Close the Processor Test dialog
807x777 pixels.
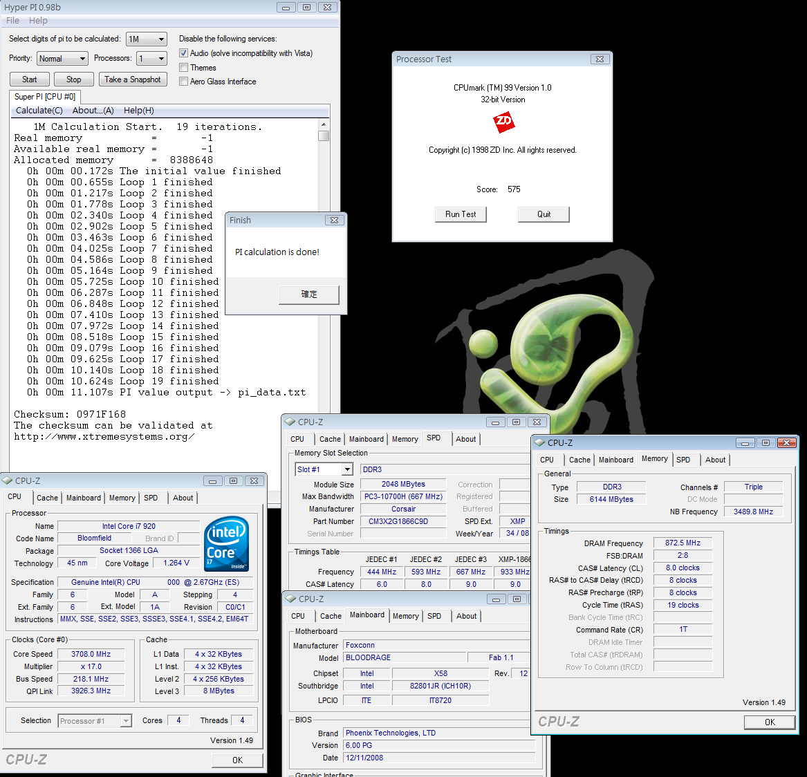pyautogui.click(x=600, y=59)
